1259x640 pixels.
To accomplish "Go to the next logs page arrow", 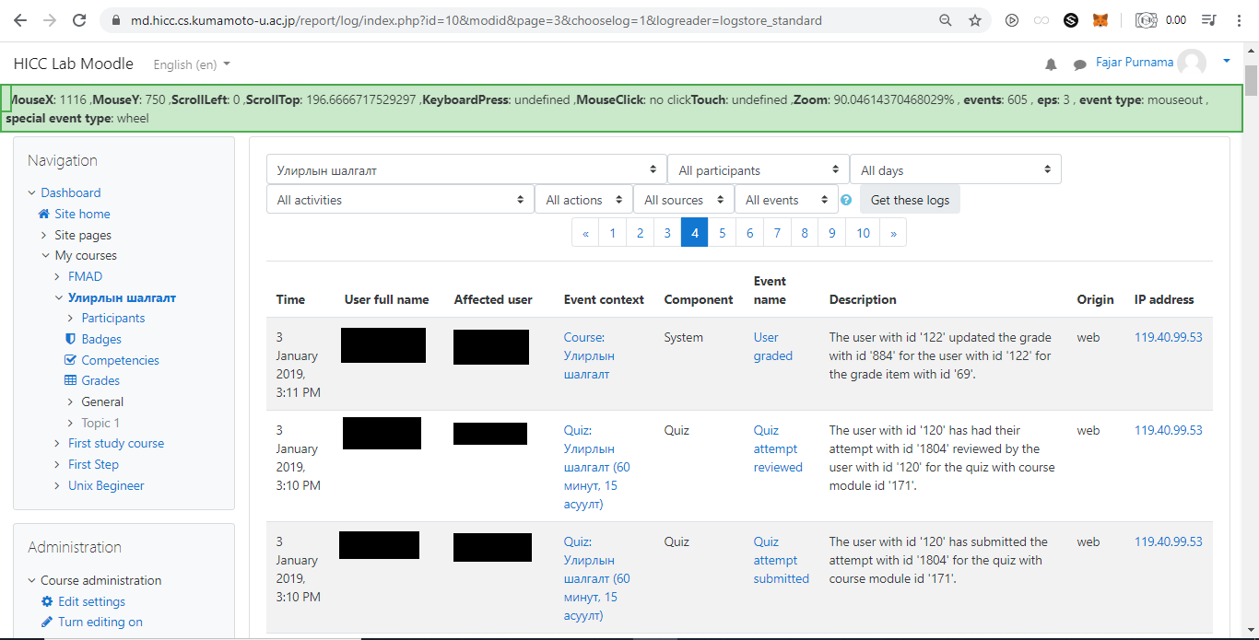I will 893,233.
